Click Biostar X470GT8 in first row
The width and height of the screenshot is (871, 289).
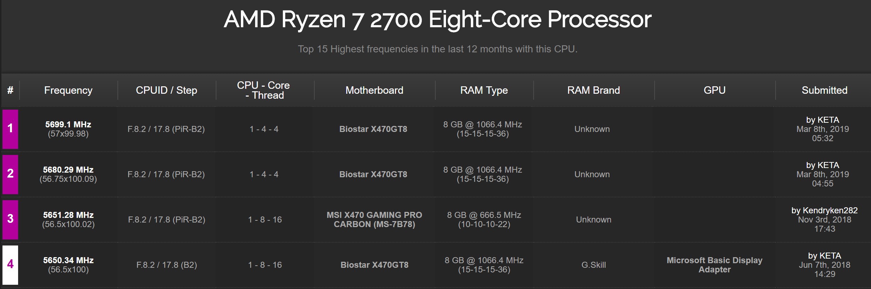373,129
